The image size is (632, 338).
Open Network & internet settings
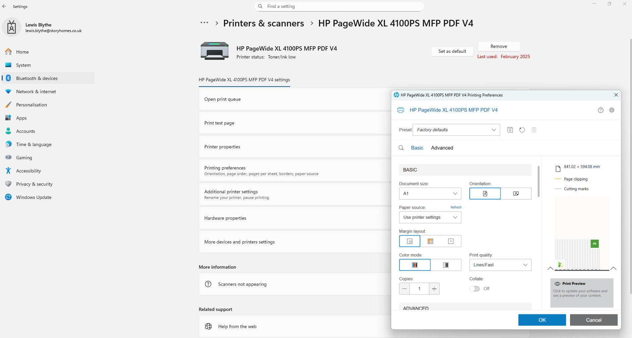coord(48,92)
